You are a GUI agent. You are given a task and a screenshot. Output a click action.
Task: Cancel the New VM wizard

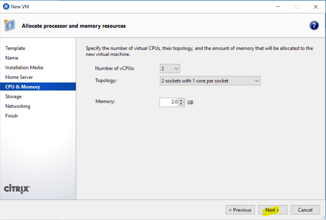pos(305,210)
